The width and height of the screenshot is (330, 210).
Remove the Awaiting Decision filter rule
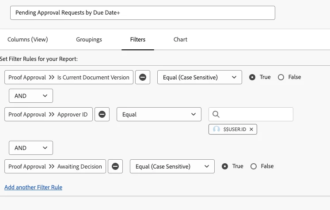115,166
